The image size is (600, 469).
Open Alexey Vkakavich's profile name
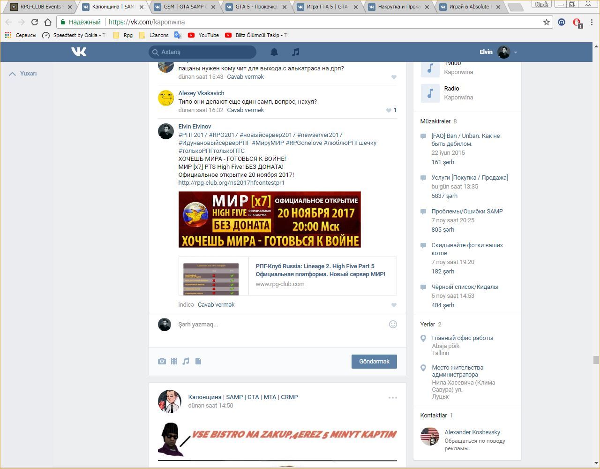202,93
